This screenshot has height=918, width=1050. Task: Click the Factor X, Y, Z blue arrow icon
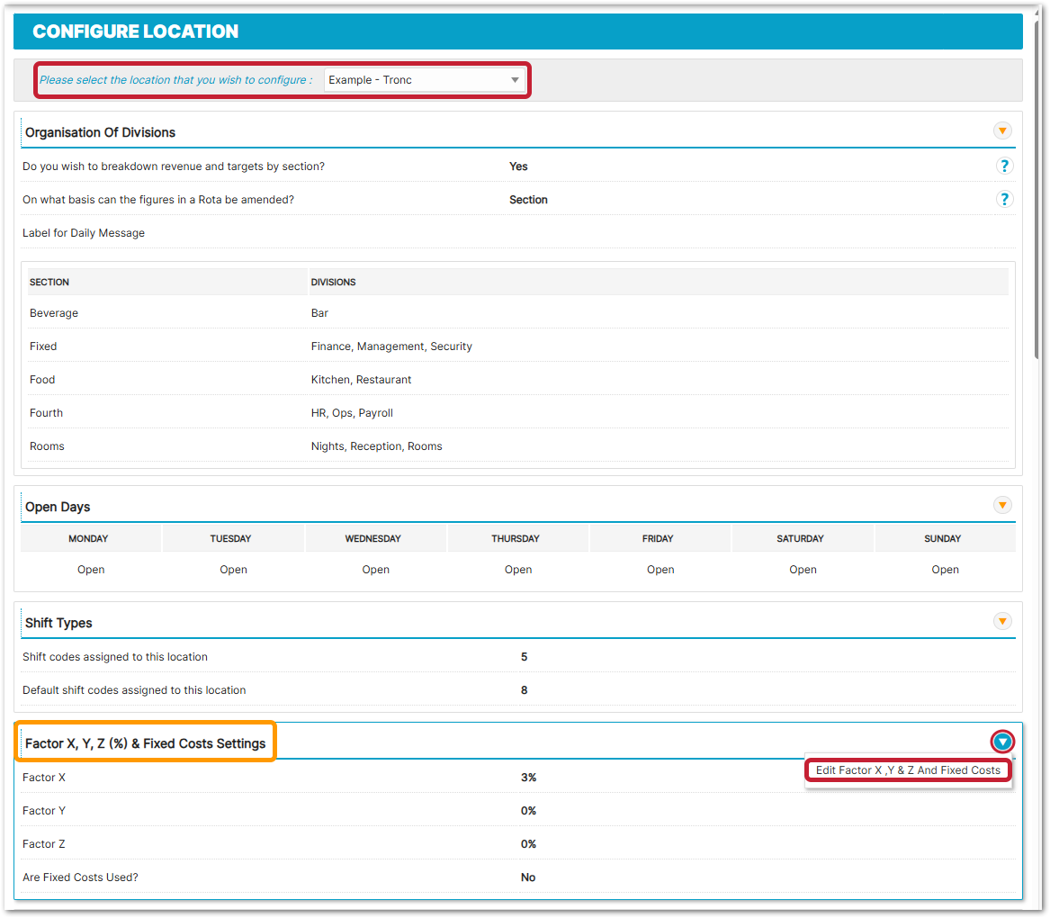click(x=1002, y=742)
